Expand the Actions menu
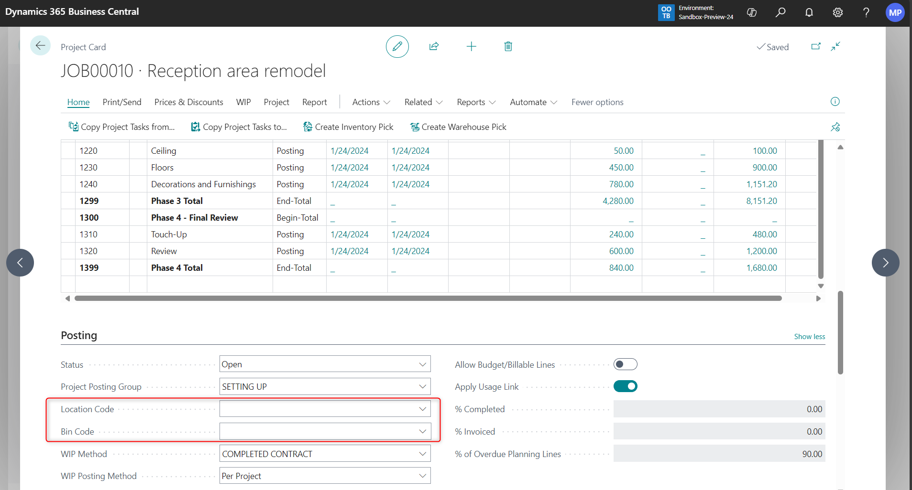The width and height of the screenshot is (912, 490). [x=371, y=102]
